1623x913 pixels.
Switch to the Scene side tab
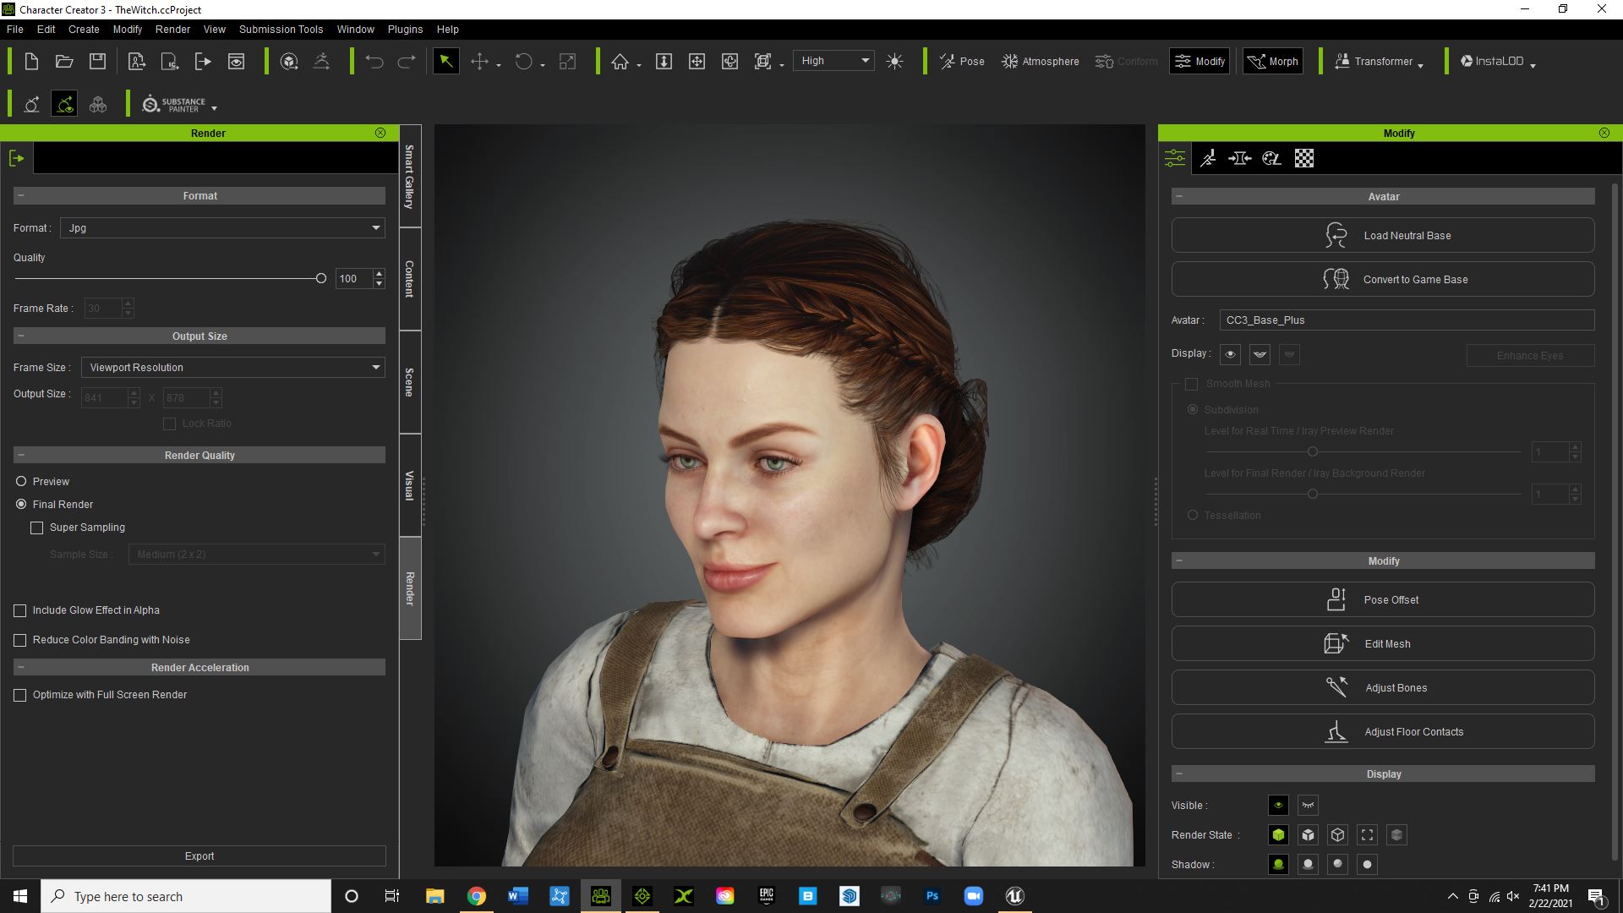pos(410,382)
